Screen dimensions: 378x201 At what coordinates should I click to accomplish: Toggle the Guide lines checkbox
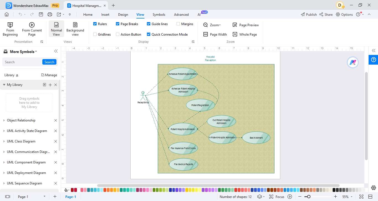149,24
